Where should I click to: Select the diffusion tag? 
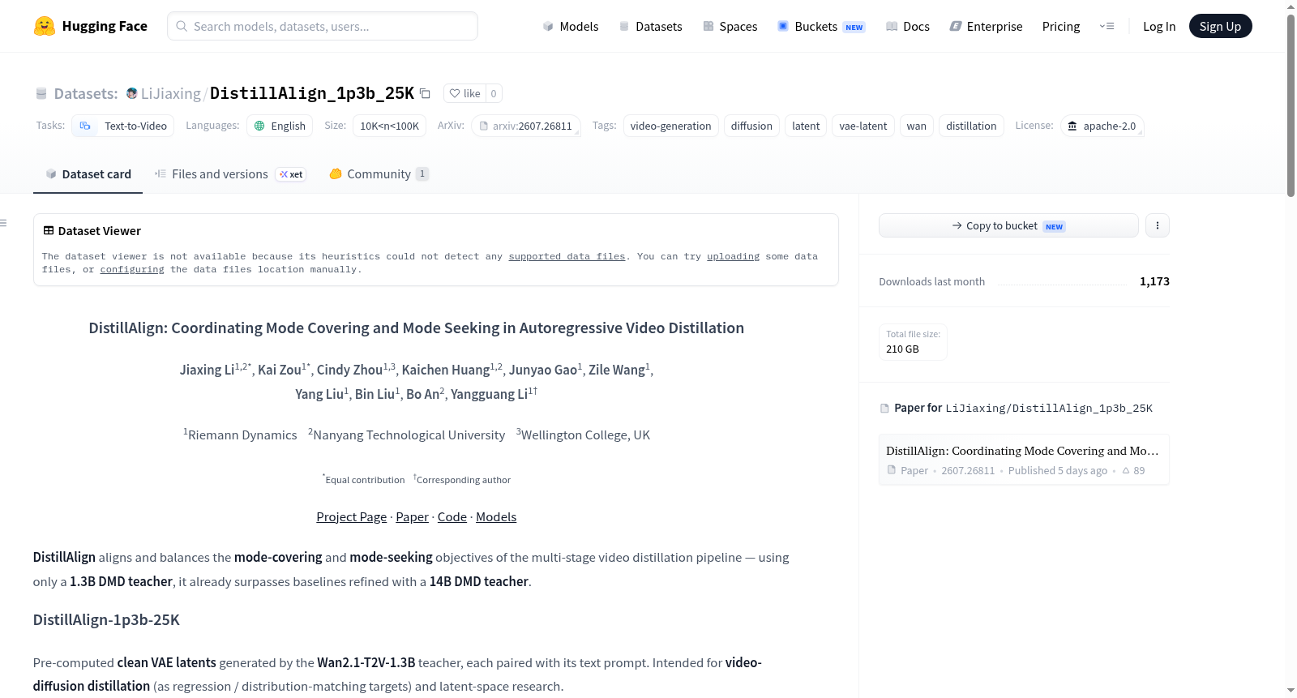click(x=751, y=126)
